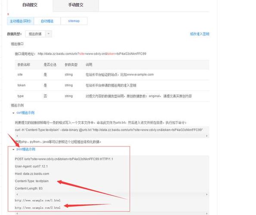The image size is (256, 215).
Task: Click the site parameter name cell
Action: (x=20, y=74)
